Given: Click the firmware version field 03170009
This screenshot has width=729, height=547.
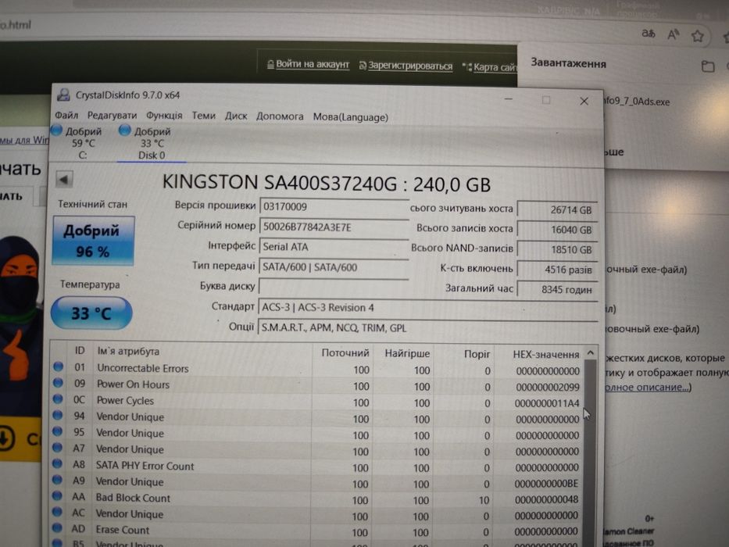Looking at the screenshot, I should point(334,206).
